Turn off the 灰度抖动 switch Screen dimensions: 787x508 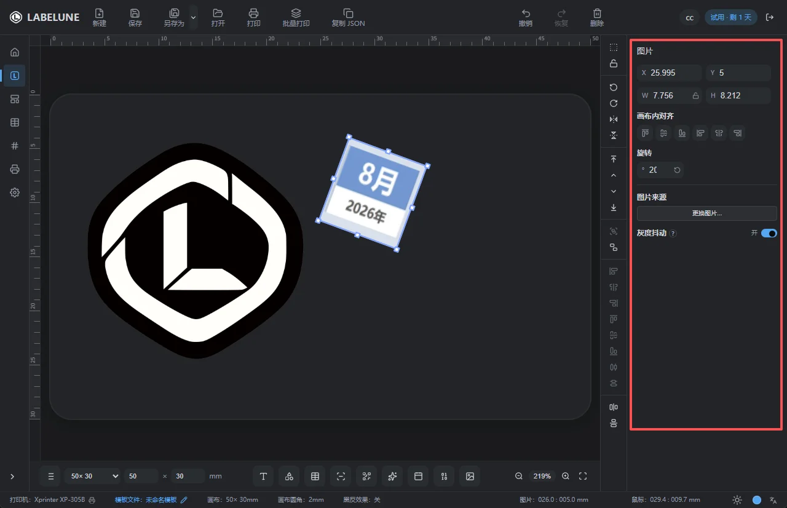click(769, 234)
